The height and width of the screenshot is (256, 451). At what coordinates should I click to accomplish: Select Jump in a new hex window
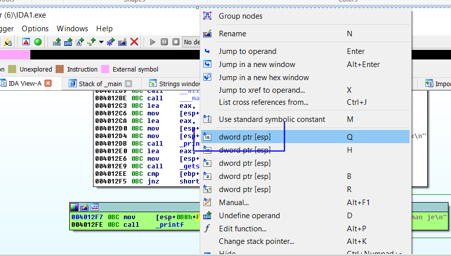click(263, 78)
